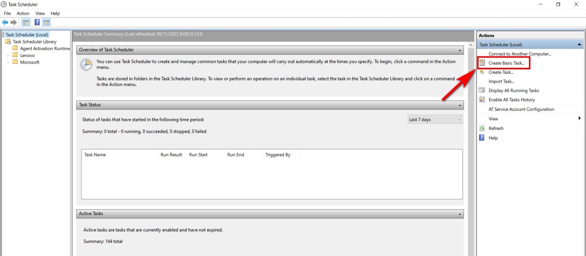Click the Microsoft folder icon
Image resolution: width=586 pixels, height=256 pixels.
click(x=15, y=62)
